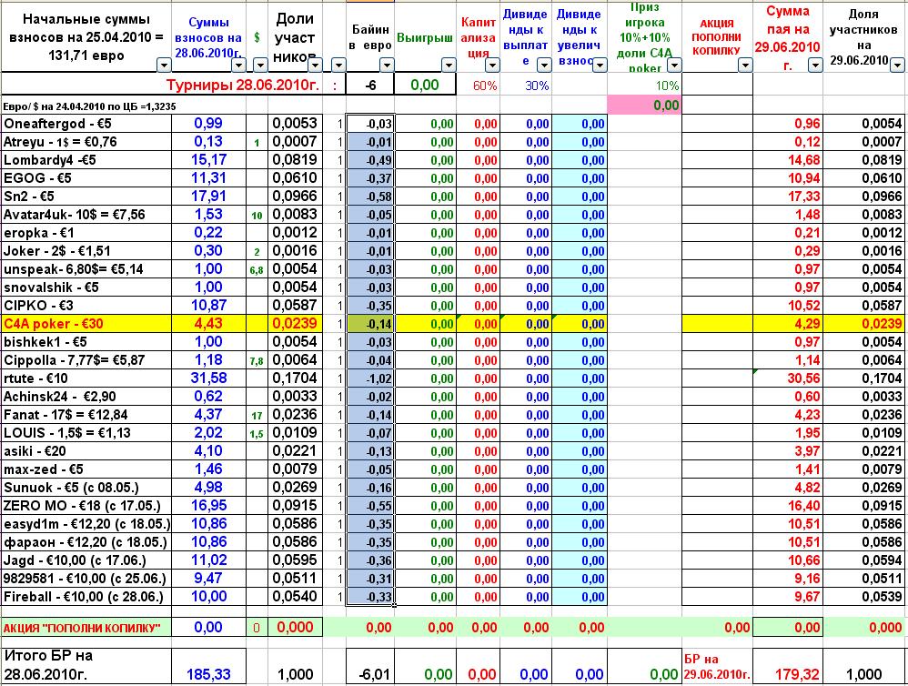Click the 'asiki - €20' cell
Image resolution: width=908 pixels, height=686 pixels.
pos(86,451)
